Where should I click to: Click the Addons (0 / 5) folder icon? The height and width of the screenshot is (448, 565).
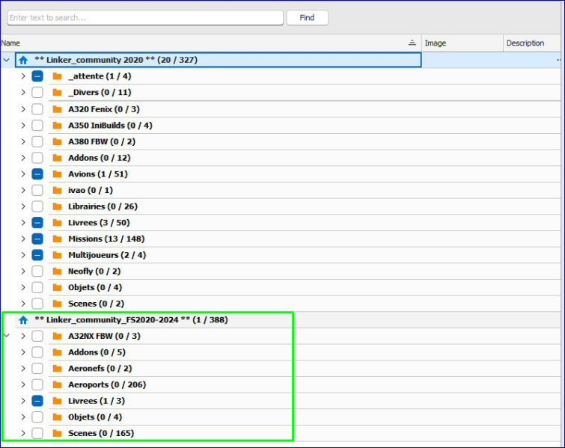click(x=58, y=352)
